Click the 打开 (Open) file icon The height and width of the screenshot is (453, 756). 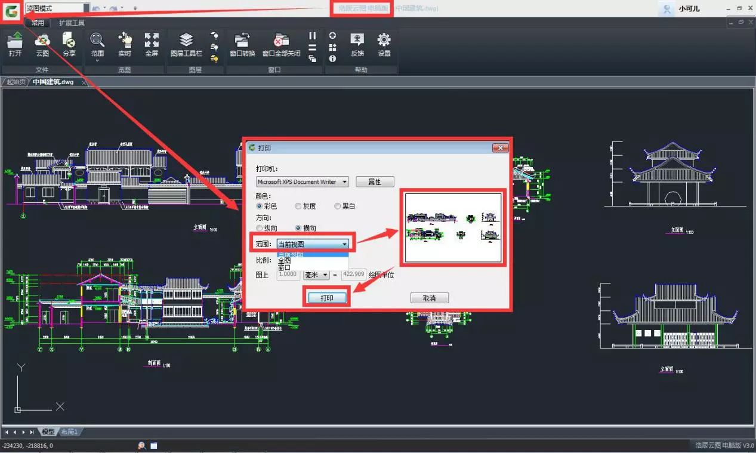(15, 44)
